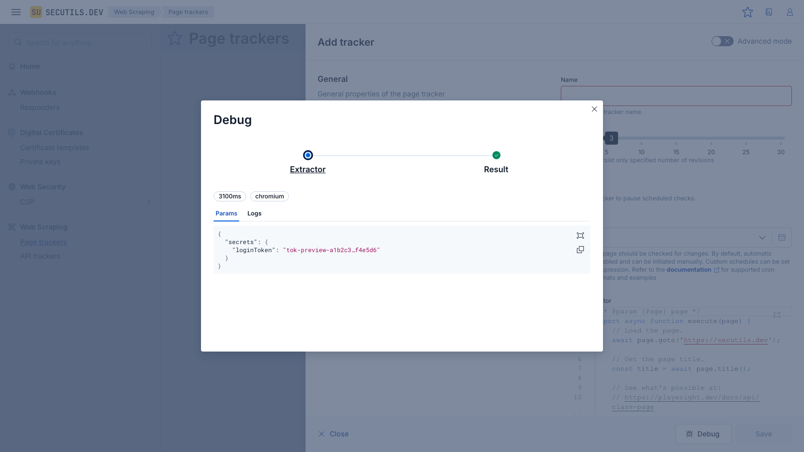Click the fullscreen icon in the params code block
This screenshot has height=452, width=804.
[580, 236]
